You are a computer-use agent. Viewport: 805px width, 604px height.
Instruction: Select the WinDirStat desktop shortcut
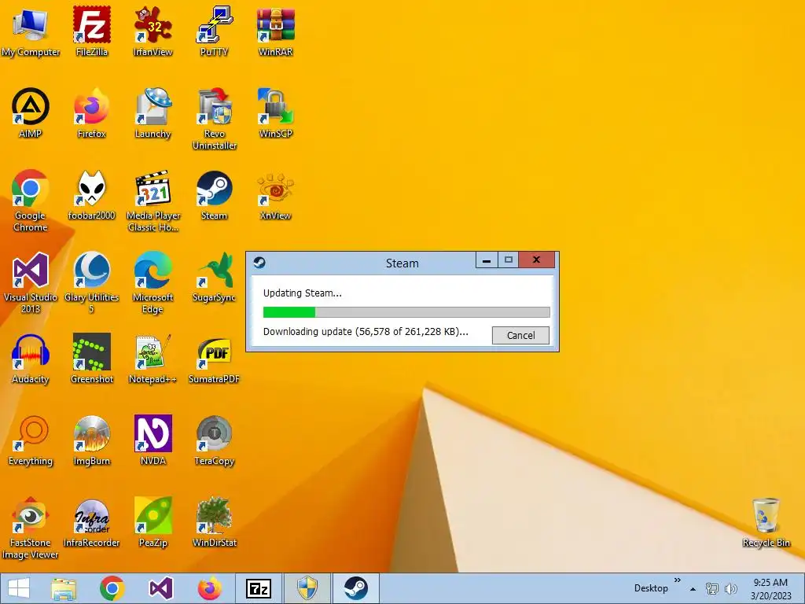[x=214, y=522]
